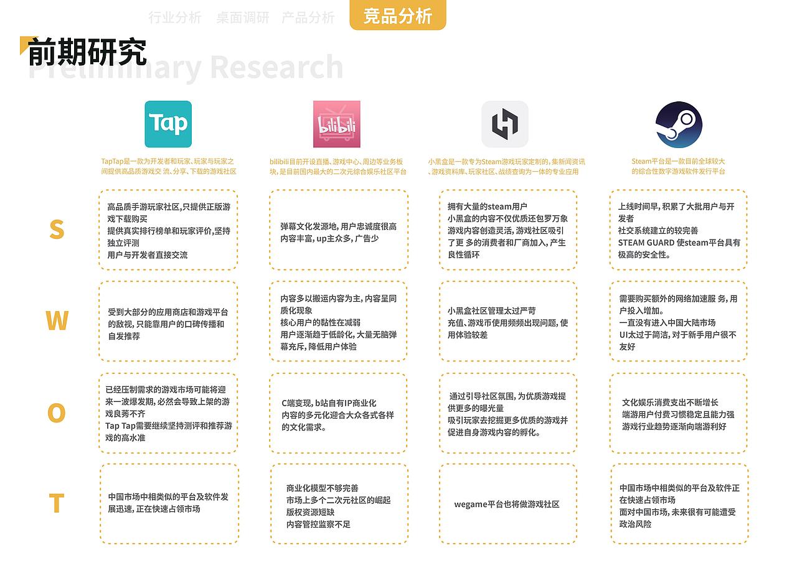Click bilibili strengths box 弹幕文化发源地

click(339, 230)
